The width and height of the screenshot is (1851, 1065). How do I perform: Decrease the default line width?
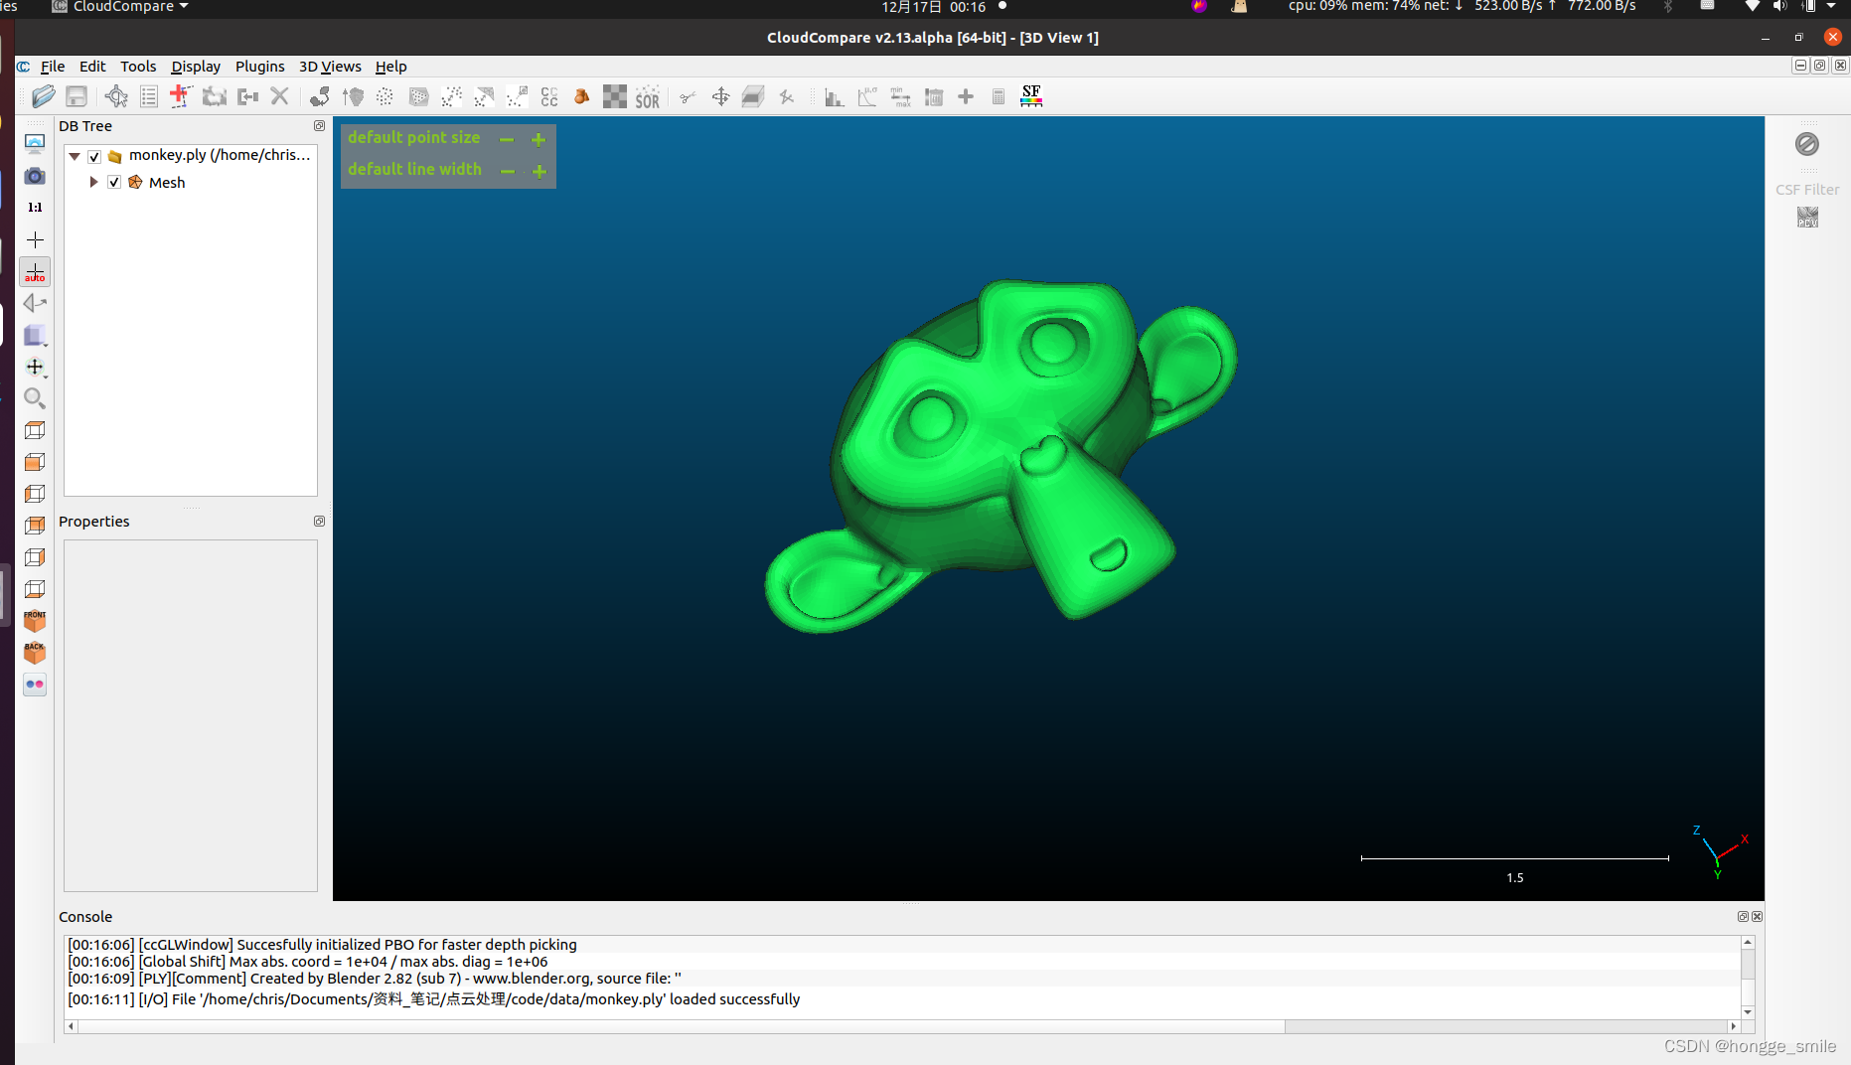click(x=508, y=171)
